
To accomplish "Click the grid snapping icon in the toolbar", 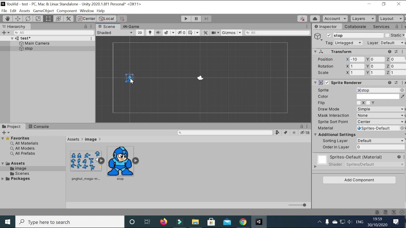I will (122, 19).
